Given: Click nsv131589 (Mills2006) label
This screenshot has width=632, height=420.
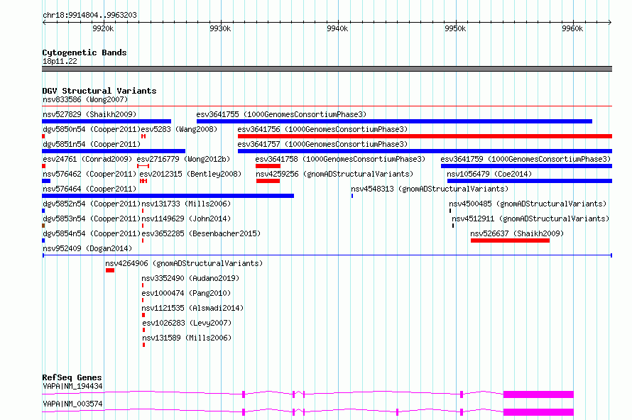Looking at the screenshot, I should (x=187, y=338).
